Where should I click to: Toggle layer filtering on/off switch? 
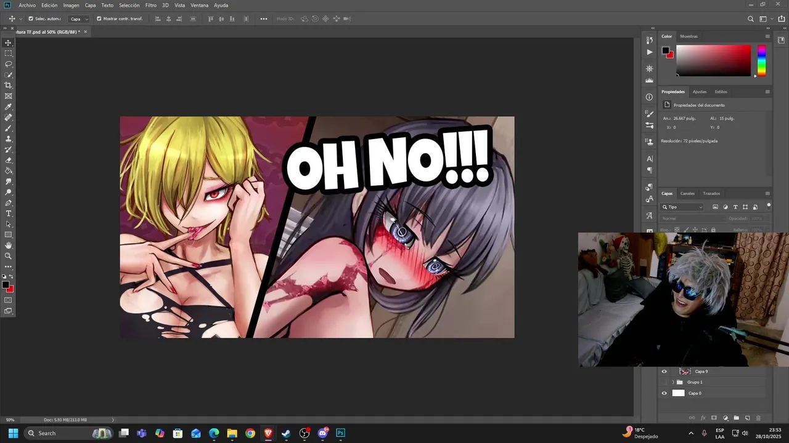click(768, 206)
